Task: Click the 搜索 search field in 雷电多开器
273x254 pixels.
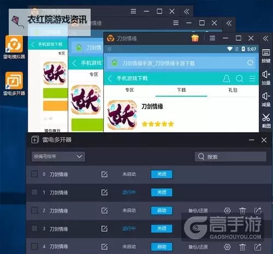Action: (230, 156)
